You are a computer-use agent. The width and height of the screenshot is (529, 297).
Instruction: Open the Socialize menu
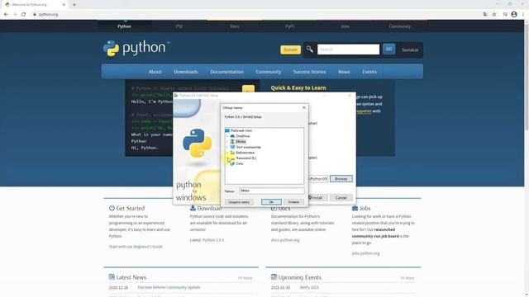410,49
